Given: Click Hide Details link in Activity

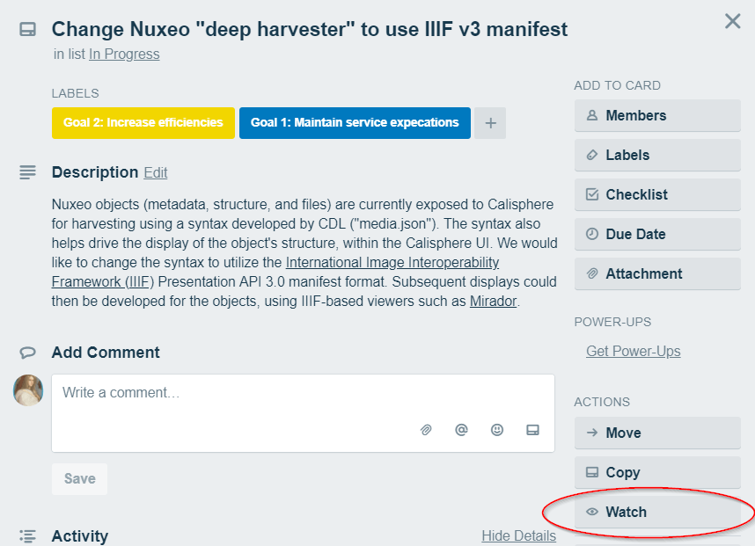Looking at the screenshot, I should tap(518, 536).
